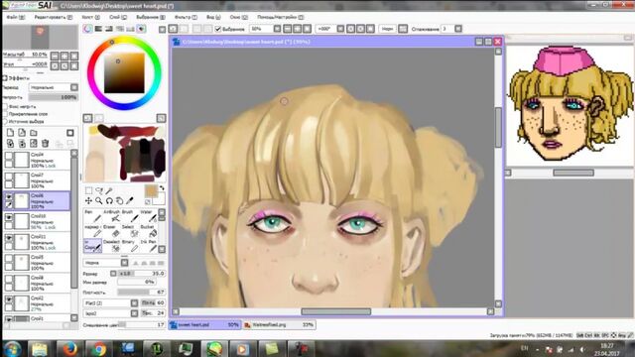The height and width of the screenshot is (357, 635).
Task: Choose the magic wand tool
Action: 109,190
